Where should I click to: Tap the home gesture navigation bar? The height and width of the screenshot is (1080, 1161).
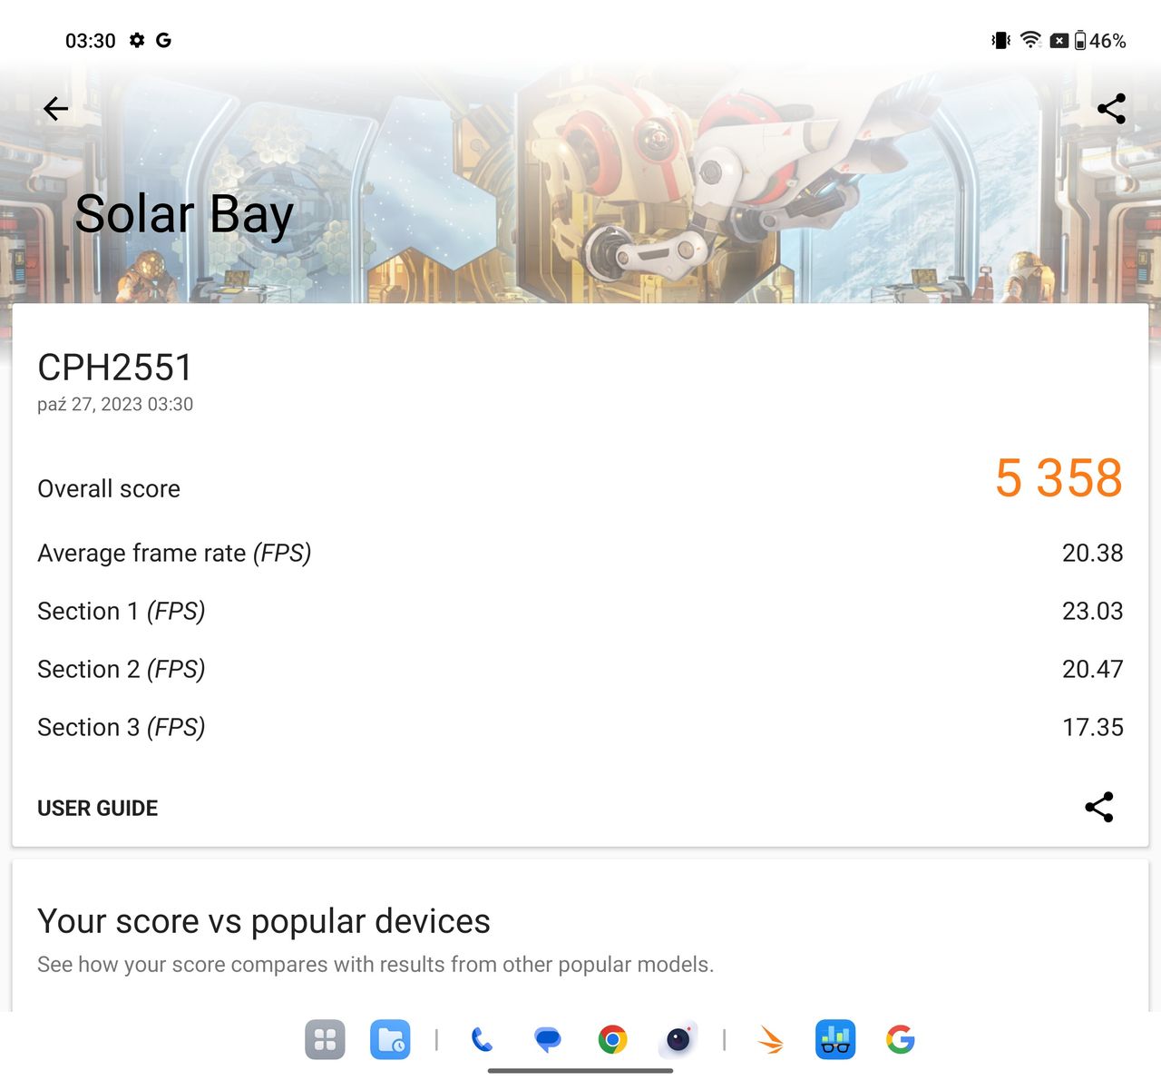coord(580,1071)
